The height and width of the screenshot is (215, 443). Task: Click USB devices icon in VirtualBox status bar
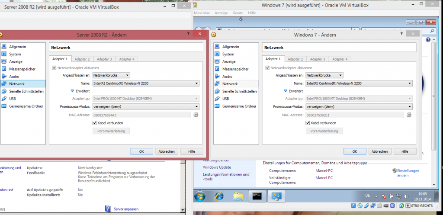coord(367,205)
